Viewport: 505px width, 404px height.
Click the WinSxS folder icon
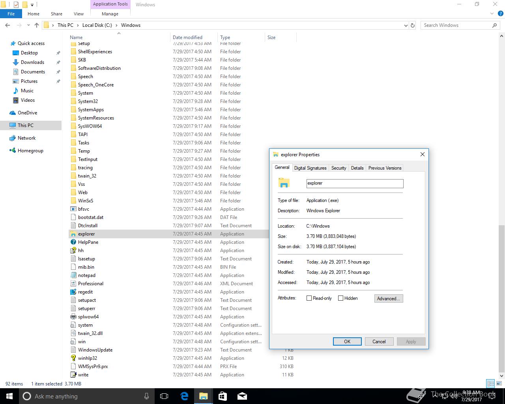pos(73,201)
